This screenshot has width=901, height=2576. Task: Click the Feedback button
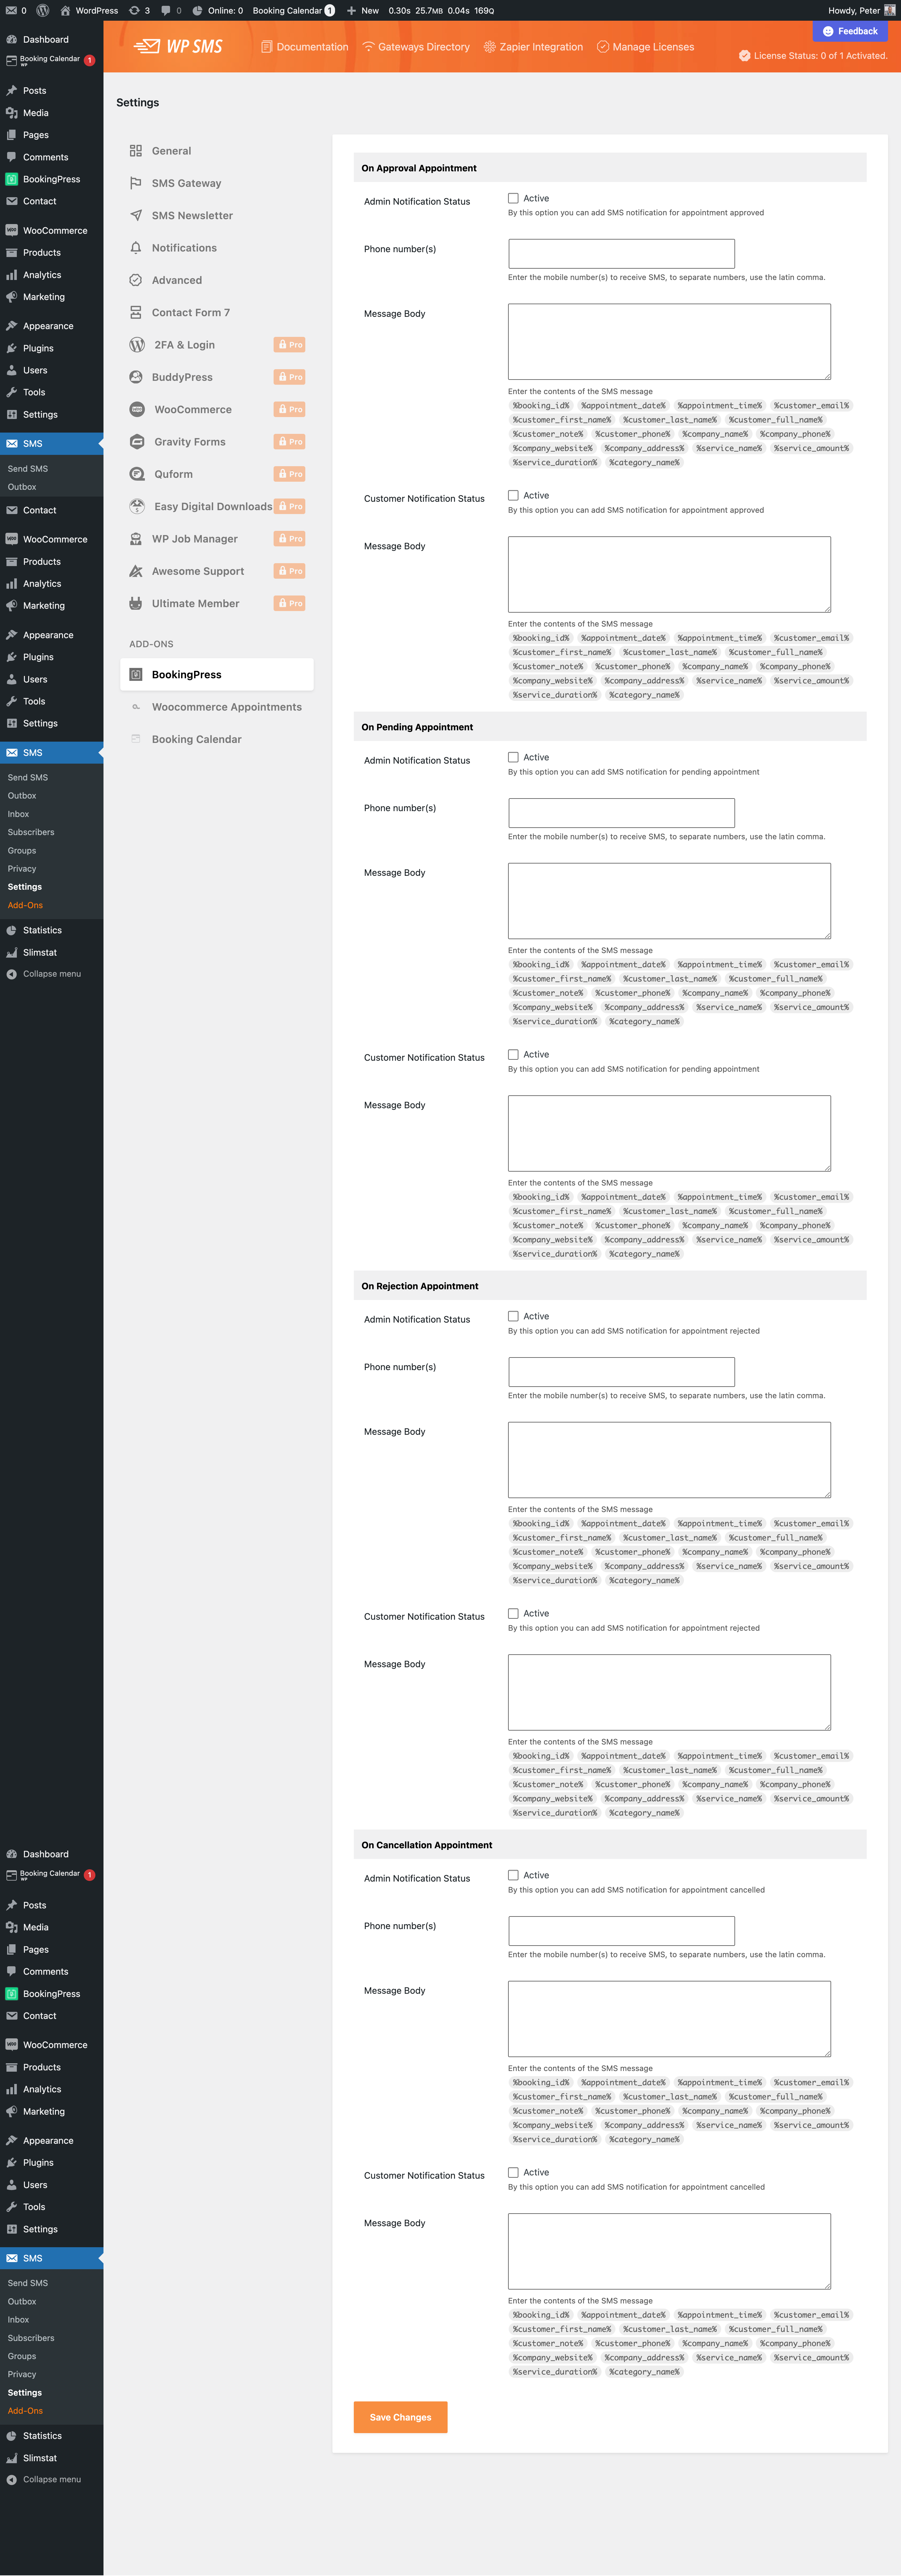pyautogui.click(x=850, y=31)
